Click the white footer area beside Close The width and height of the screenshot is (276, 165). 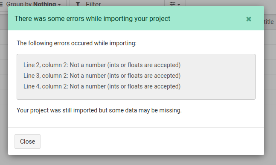pyautogui.click(x=151, y=141)
